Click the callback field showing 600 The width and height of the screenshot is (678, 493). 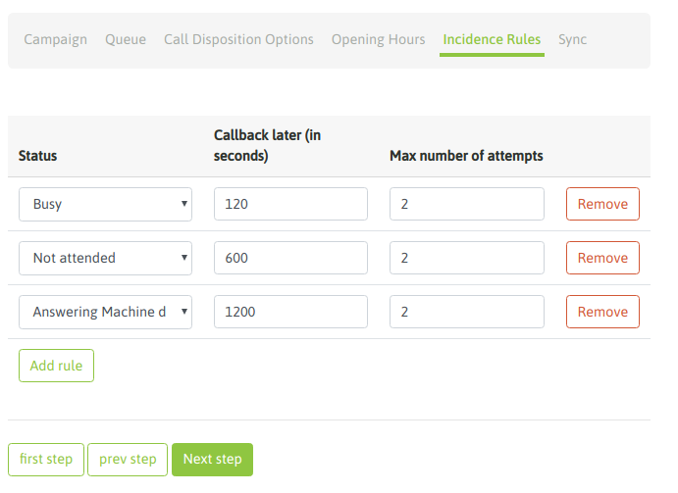pyautogui.click(x=290, y=258)
